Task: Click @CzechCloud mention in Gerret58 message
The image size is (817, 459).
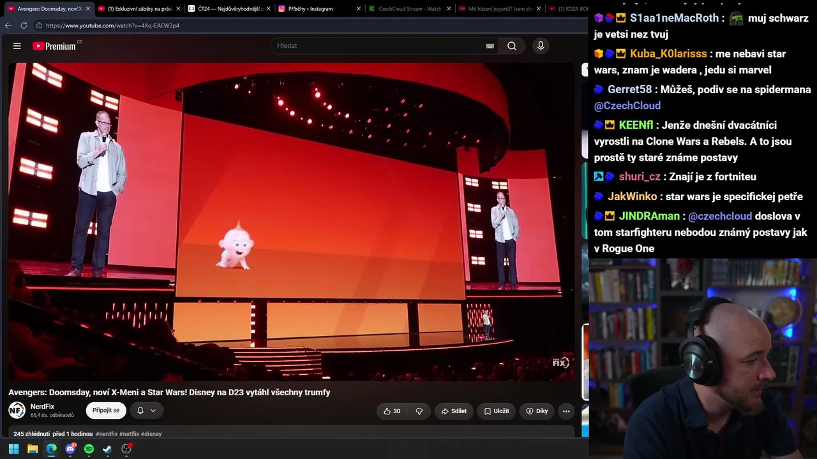Action: tap(627, 106)
